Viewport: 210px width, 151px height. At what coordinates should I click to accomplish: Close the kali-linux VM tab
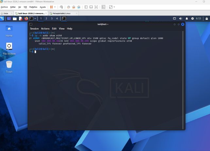pos(46,13)
